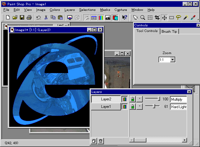Select the Zoom magnifier tool

coord(143,17)
